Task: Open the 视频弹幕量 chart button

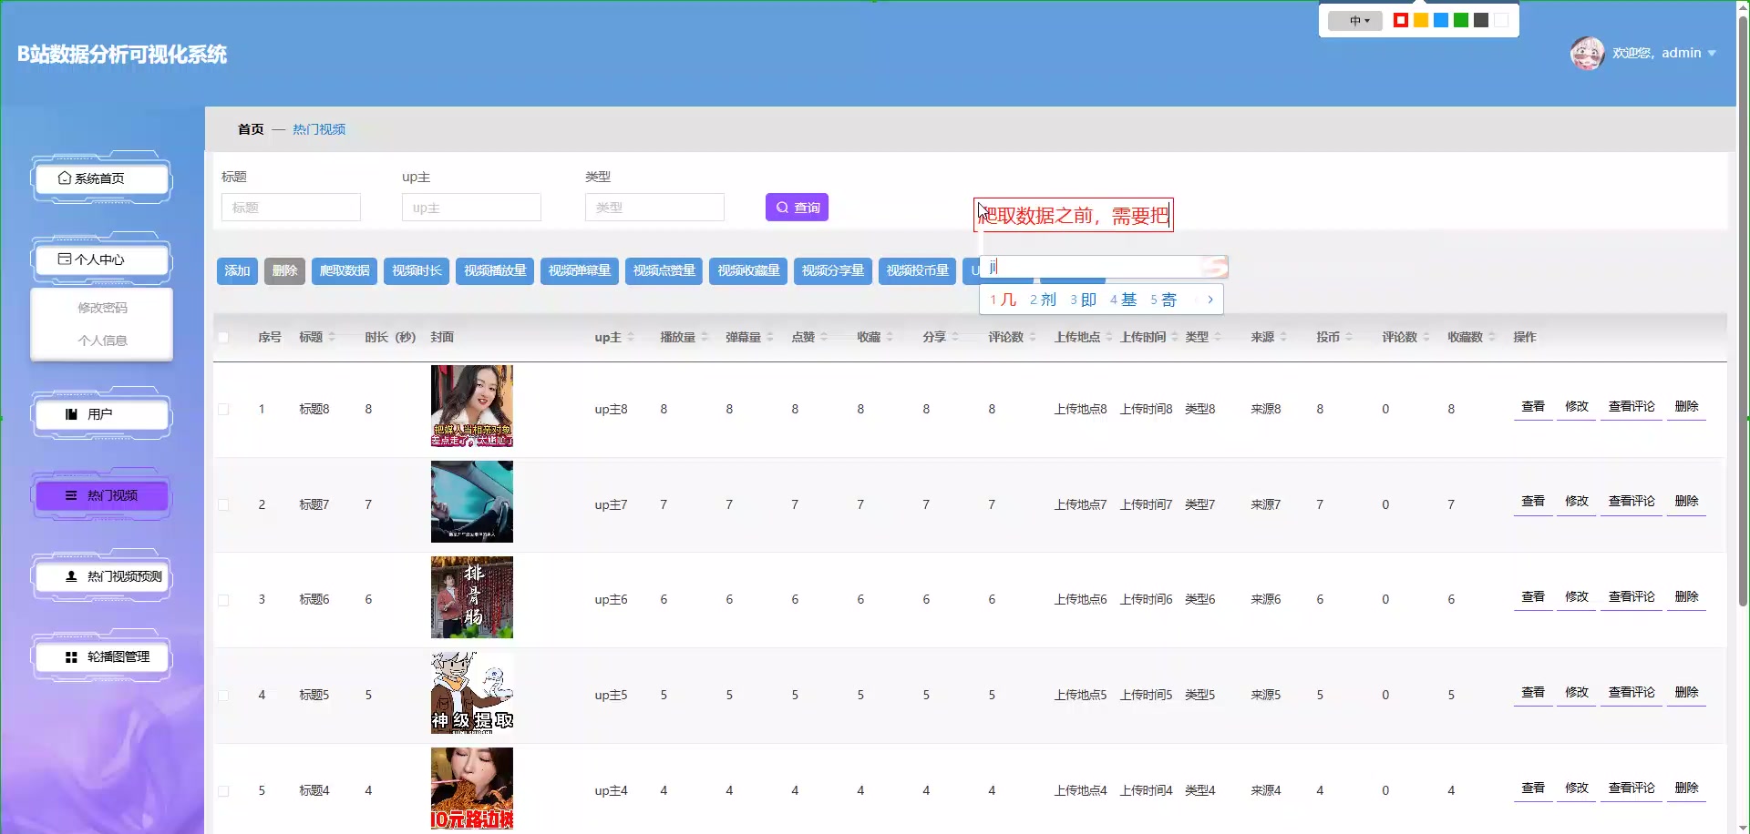Action: (x=580, y=270)
